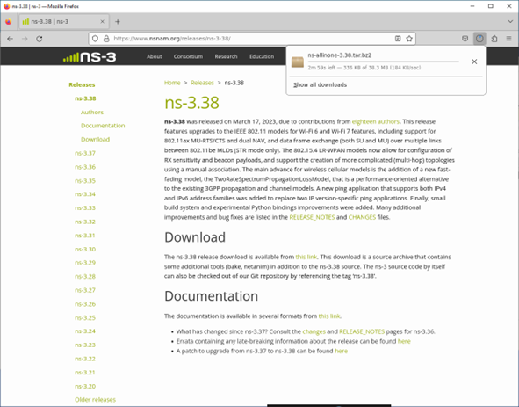Open the Releases sidebar heading
This screenshot has width=519, height=407.
(x=82, y=85)
